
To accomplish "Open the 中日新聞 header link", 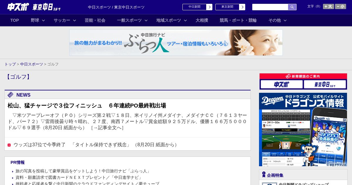I will pyautogui.click(x=194, y=7).
